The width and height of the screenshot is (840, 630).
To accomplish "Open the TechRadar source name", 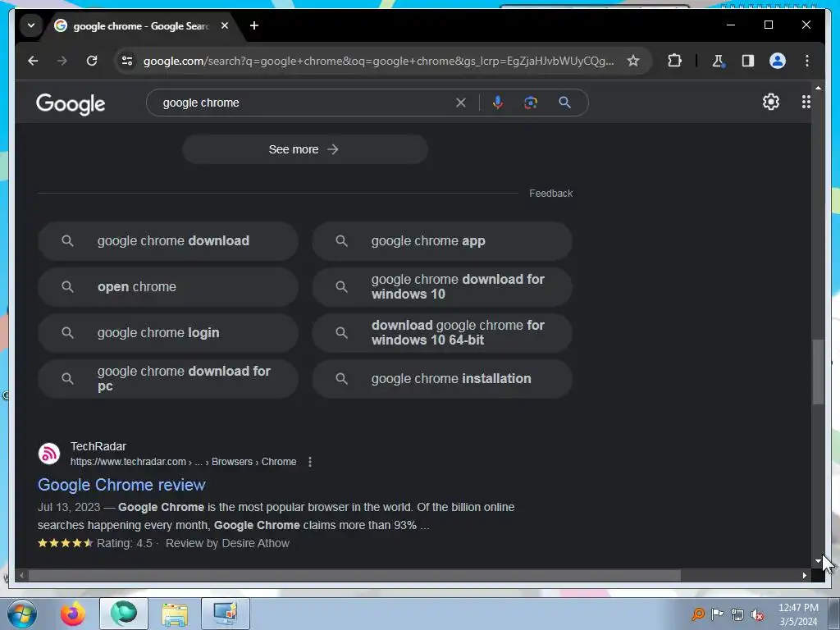I will [x=98, y=446].
